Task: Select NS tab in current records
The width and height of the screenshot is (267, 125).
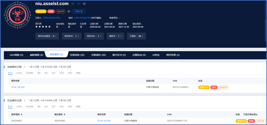Action: [46, 73]
